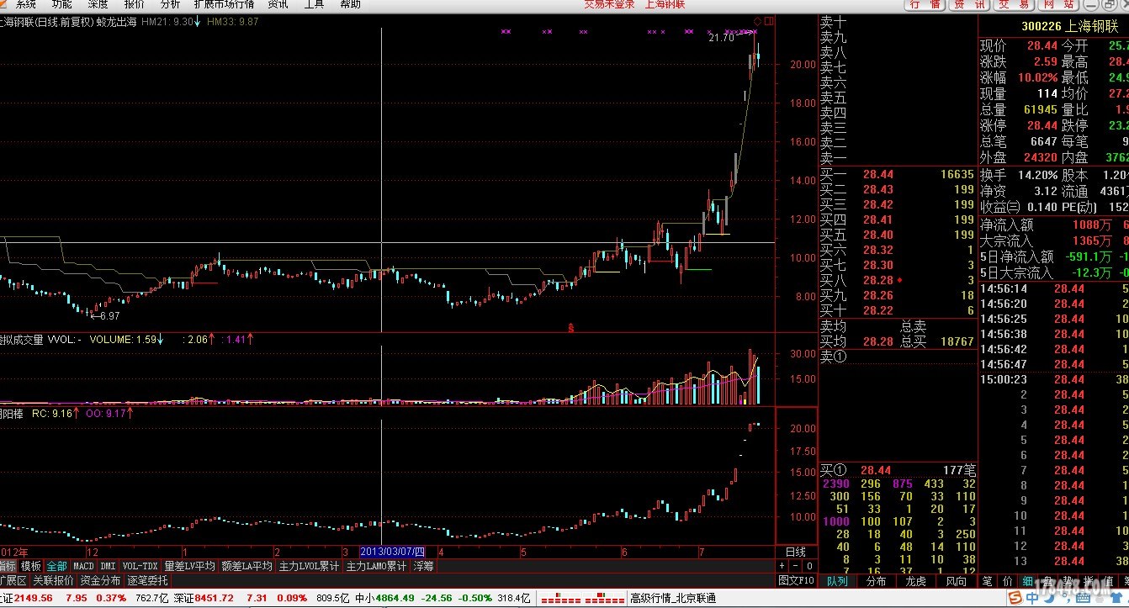Click the 买二 price 28.43 row
Image resolution: width=1129 pixels, height=608 pixels.
(x=898, y=189)
